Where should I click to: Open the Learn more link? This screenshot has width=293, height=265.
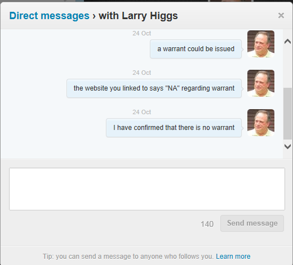point(233,257)
